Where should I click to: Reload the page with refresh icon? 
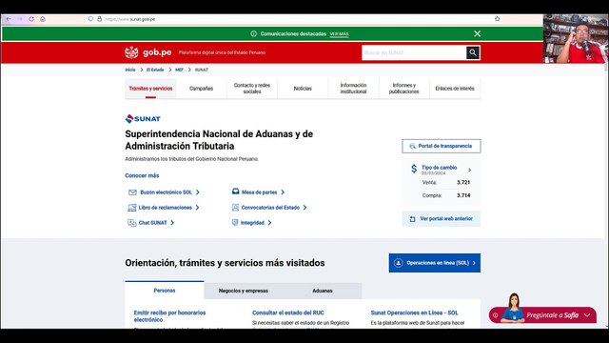pos(31,19)
